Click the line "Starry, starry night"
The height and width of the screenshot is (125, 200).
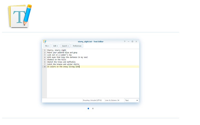[57, 50]
